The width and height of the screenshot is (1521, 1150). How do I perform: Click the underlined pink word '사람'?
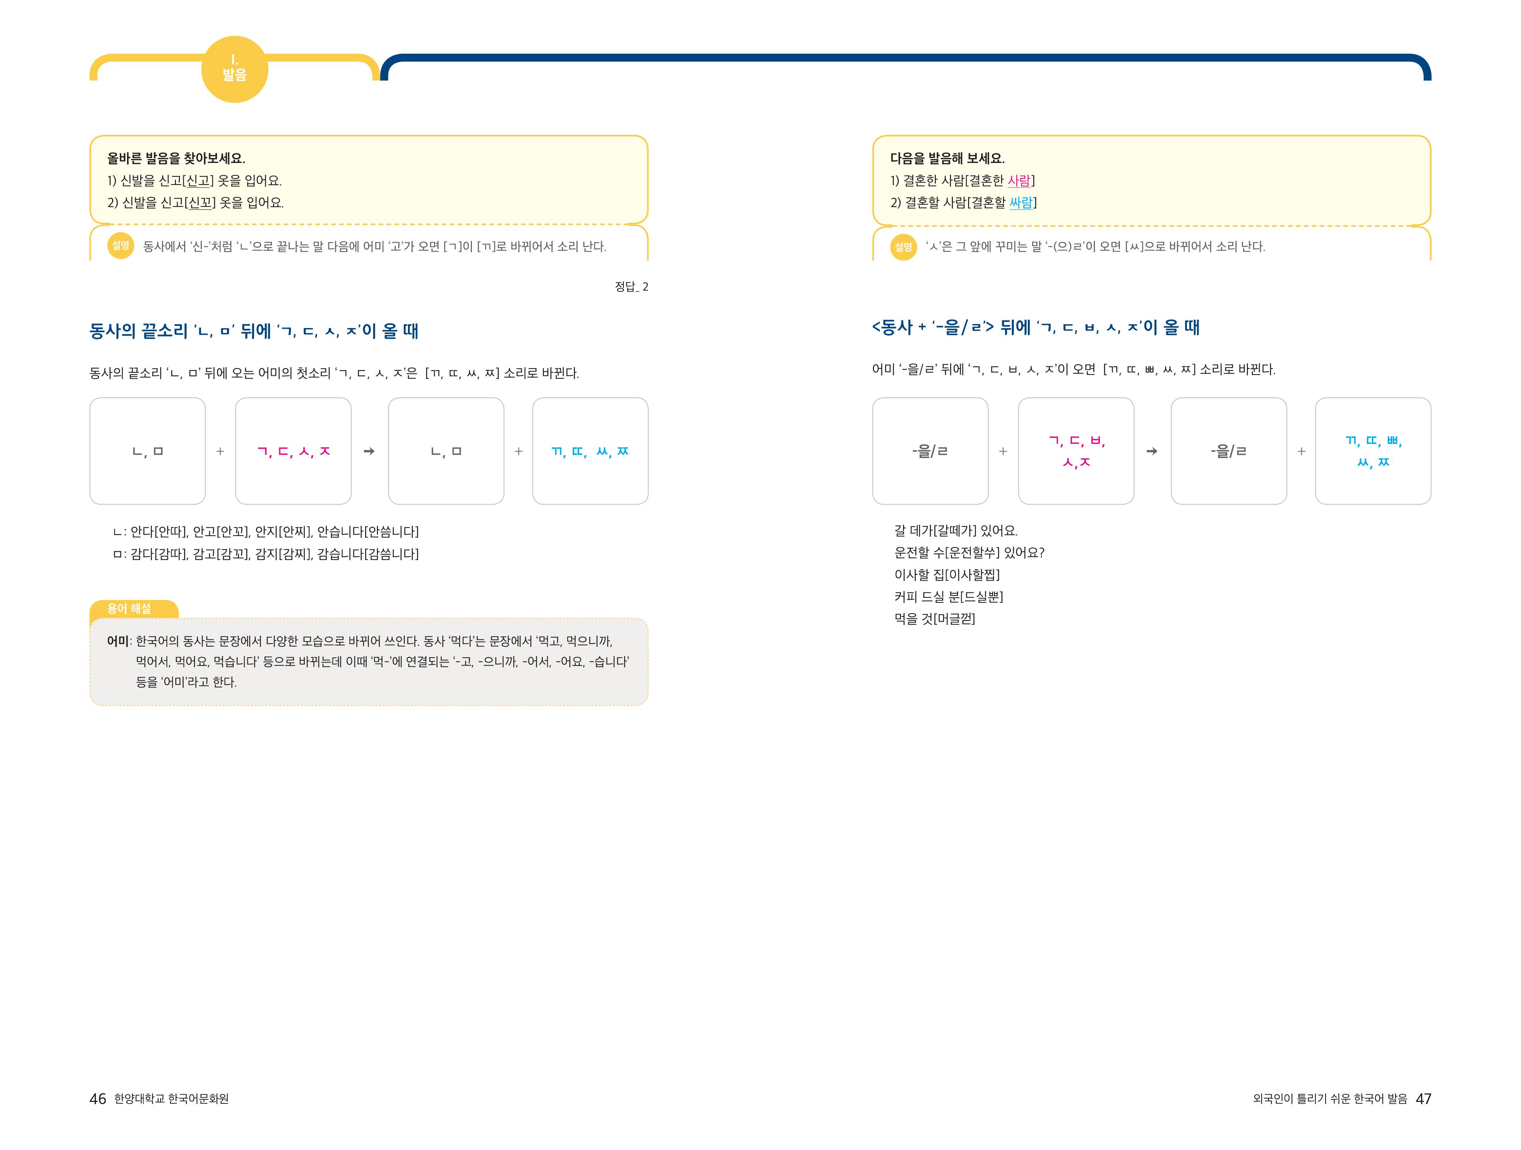1019,181
